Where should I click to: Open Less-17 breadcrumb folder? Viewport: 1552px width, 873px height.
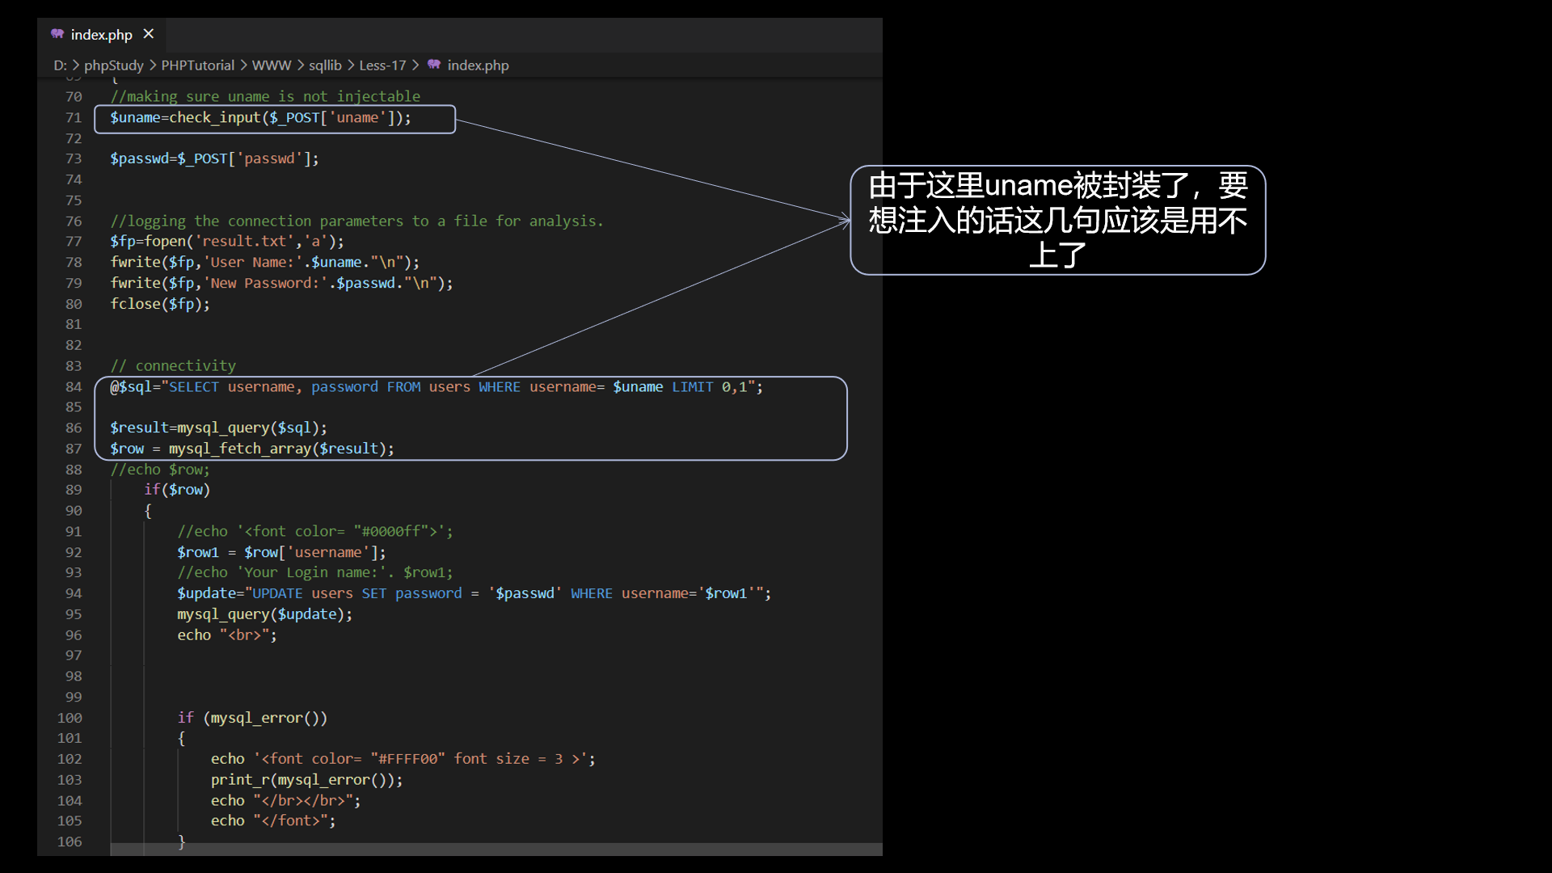382,65
